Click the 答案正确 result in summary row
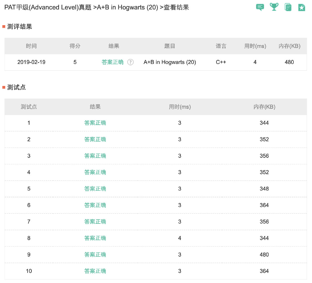This screenshot has width=312, height=283. coord(113,62)
